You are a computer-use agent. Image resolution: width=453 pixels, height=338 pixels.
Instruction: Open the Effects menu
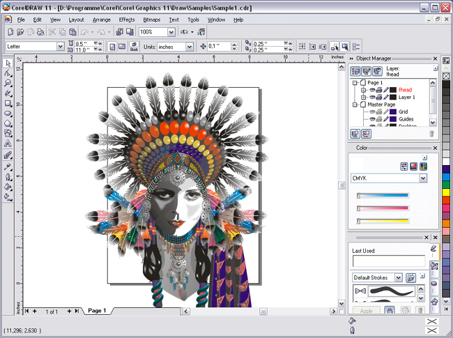(127, 20)
